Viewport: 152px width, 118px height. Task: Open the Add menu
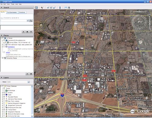[17, 4]
